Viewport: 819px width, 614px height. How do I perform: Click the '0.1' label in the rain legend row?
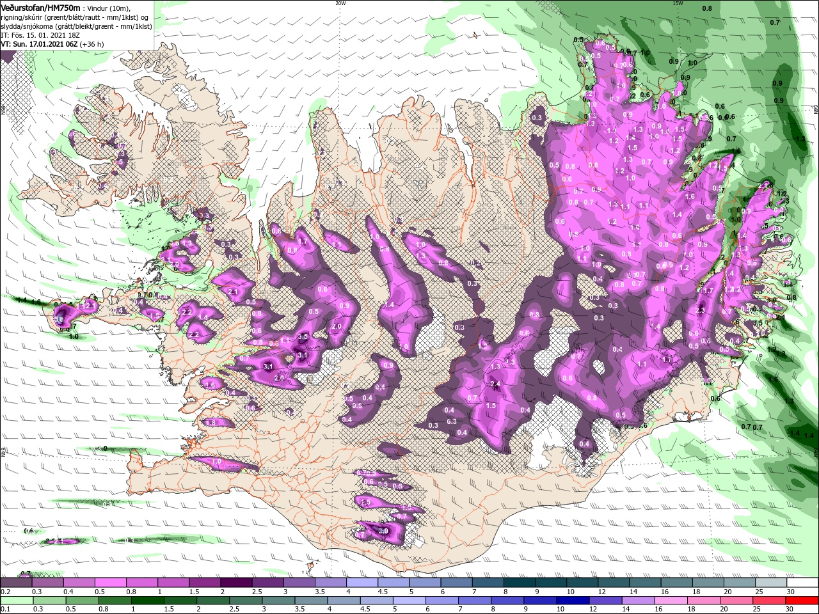coord(6,610)
